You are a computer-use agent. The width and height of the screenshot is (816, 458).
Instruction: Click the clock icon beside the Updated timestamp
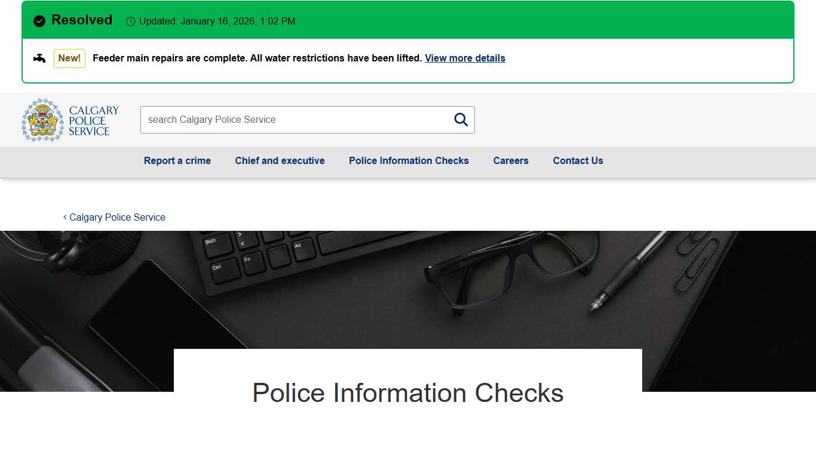coord(131,21)
